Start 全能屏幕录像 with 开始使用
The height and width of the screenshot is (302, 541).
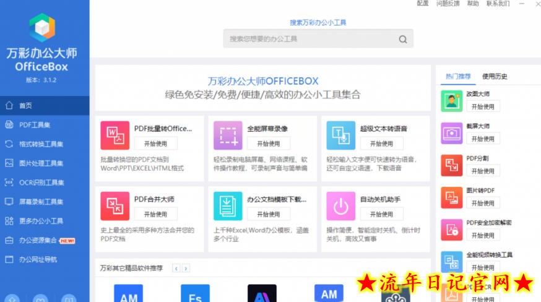tap(269, 144)
